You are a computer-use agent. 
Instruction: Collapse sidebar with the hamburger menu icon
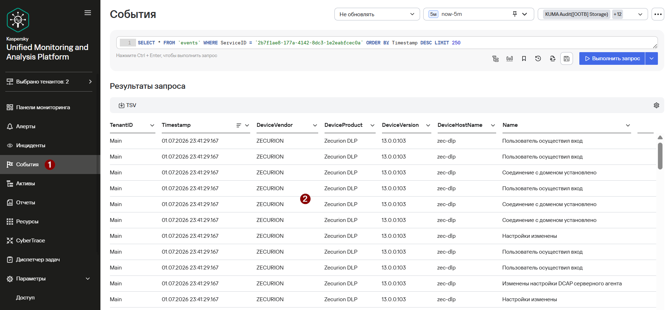click(x=88, y=13)
